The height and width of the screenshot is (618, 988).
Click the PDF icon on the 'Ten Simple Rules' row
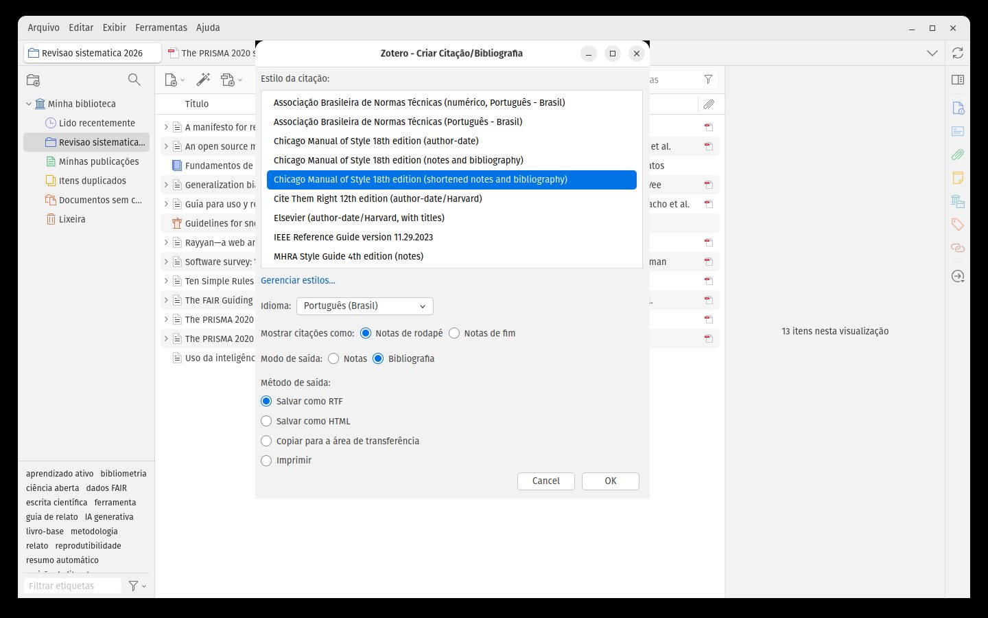(x=709, y=281)
